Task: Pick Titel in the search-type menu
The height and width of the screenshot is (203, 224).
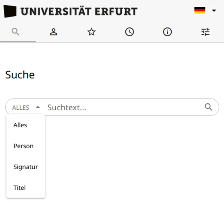Action: 20,188
